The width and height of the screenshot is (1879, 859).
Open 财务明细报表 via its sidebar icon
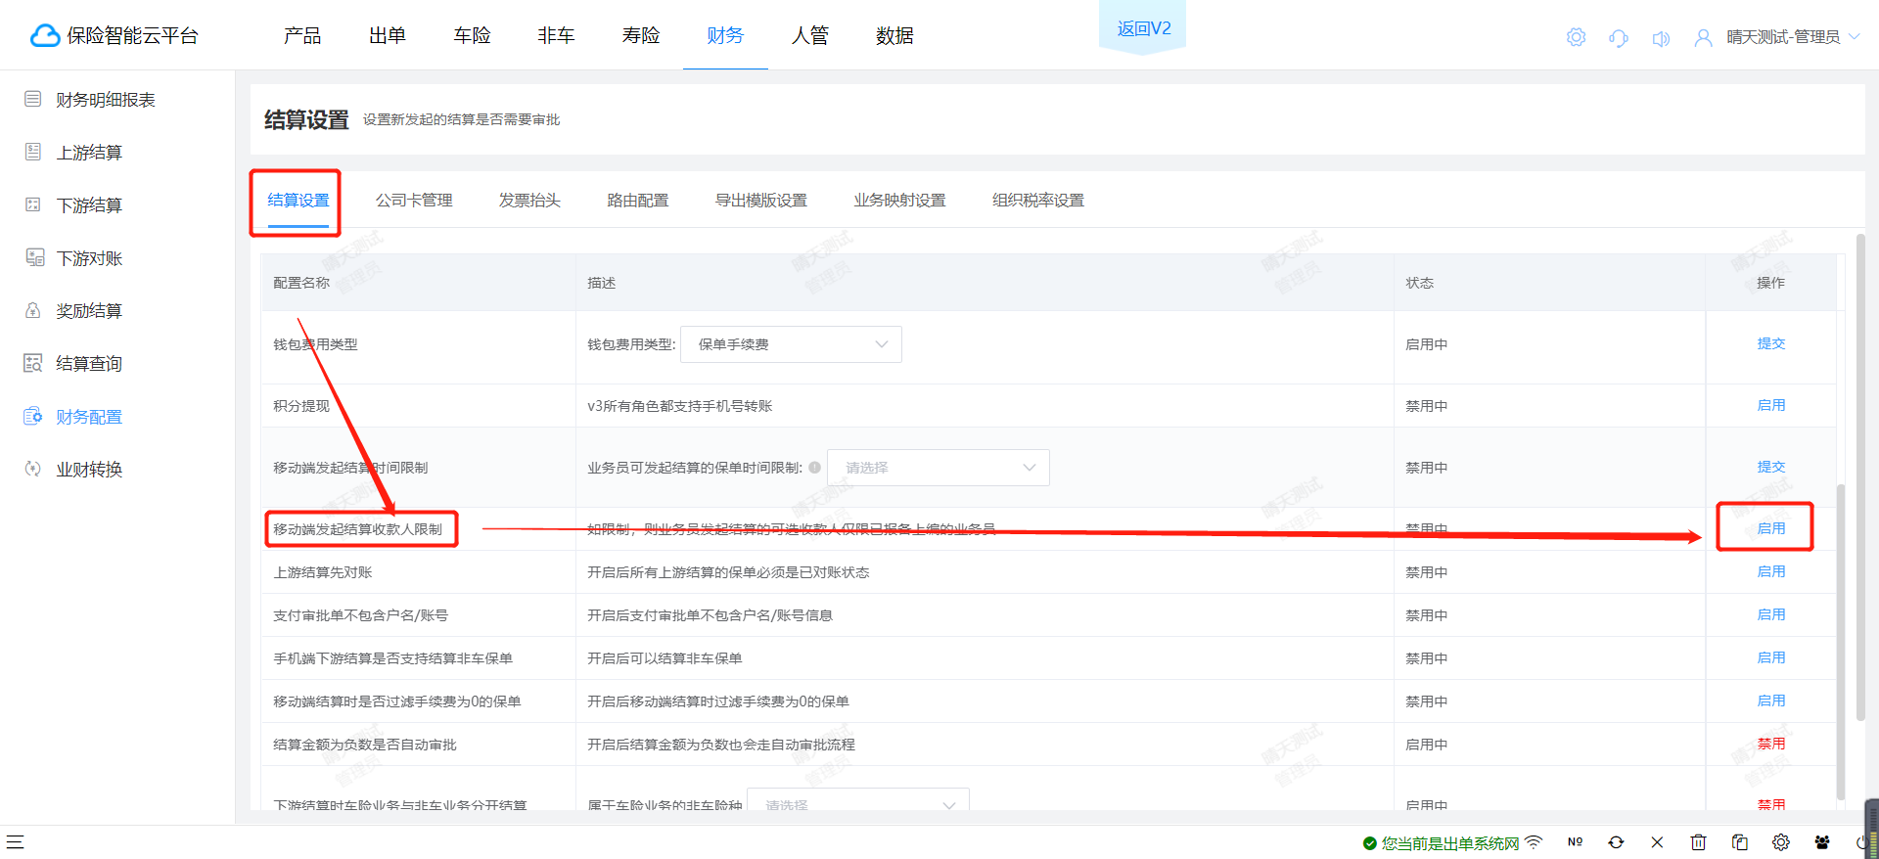tap(33, 99)
